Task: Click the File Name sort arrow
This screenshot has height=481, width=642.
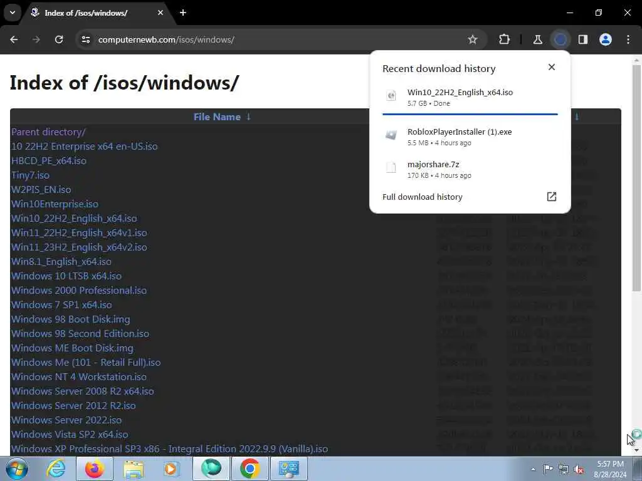Action: pyautogui.click(x=248, y=116)
